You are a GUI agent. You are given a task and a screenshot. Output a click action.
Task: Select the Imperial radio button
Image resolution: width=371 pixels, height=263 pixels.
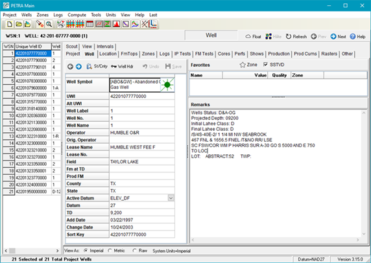point(86,251)
